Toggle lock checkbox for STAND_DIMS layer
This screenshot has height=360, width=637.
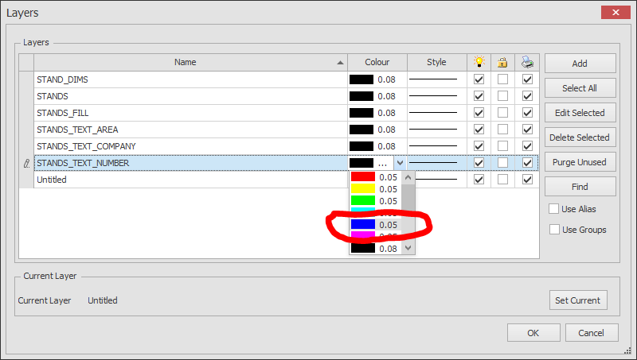[503, 79]
